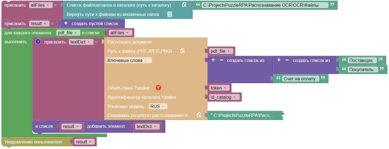Expand the RUS language model dropdown

(158, 106)
